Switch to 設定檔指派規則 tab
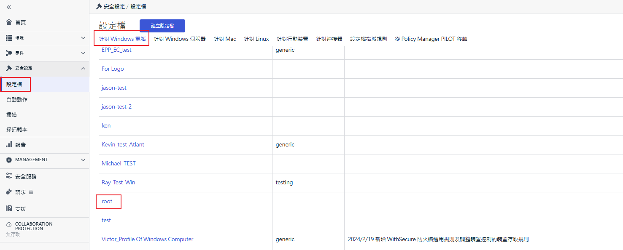This screenshot has width=623, height=250. click(x=369, y=39)
